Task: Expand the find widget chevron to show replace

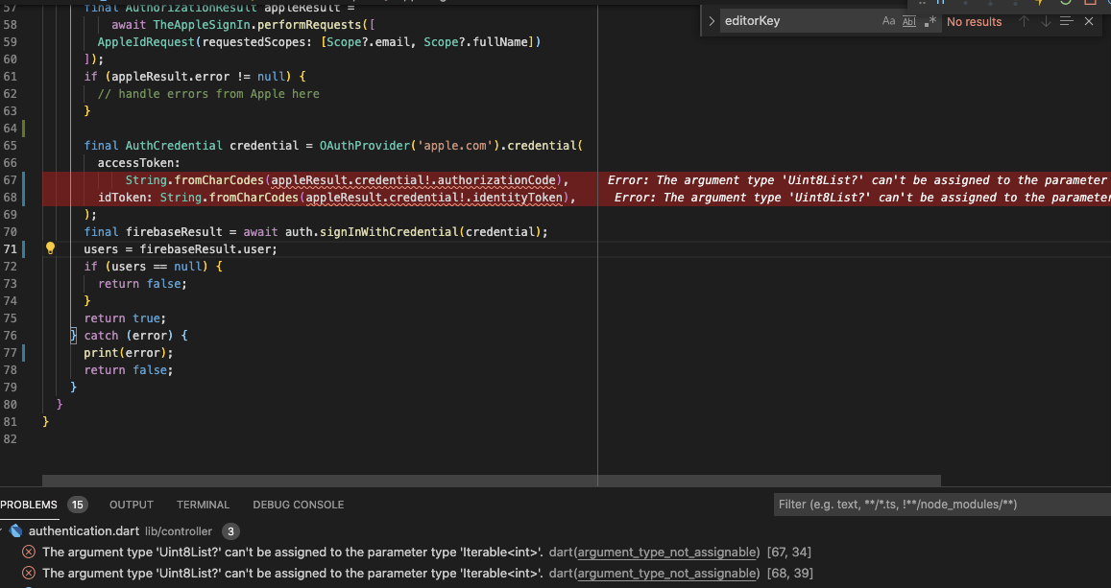Action: pyautogui.click(x=711, y=20)
